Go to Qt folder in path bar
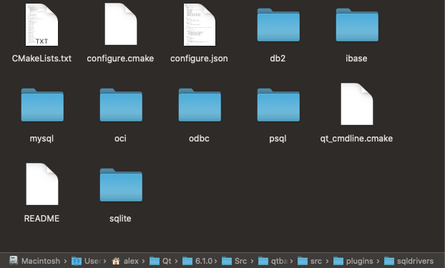The image size is (445, 268). (161, 261)
